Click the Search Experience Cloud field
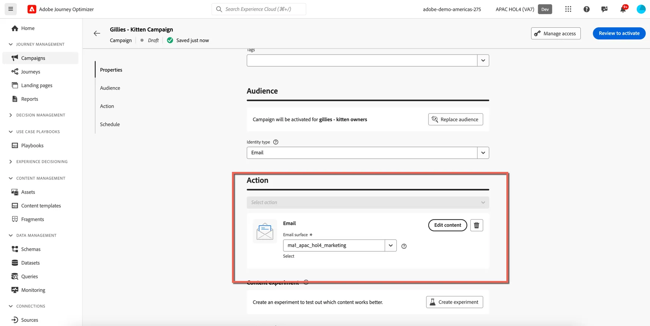Screen dimensions: 650x326 pyautogui.click(x=259, y=9)
